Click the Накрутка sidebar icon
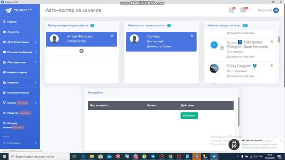 point(4,83)
